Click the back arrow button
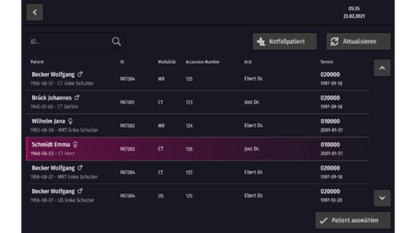Viewport: 416px width, 233px height. coord(34,12)
